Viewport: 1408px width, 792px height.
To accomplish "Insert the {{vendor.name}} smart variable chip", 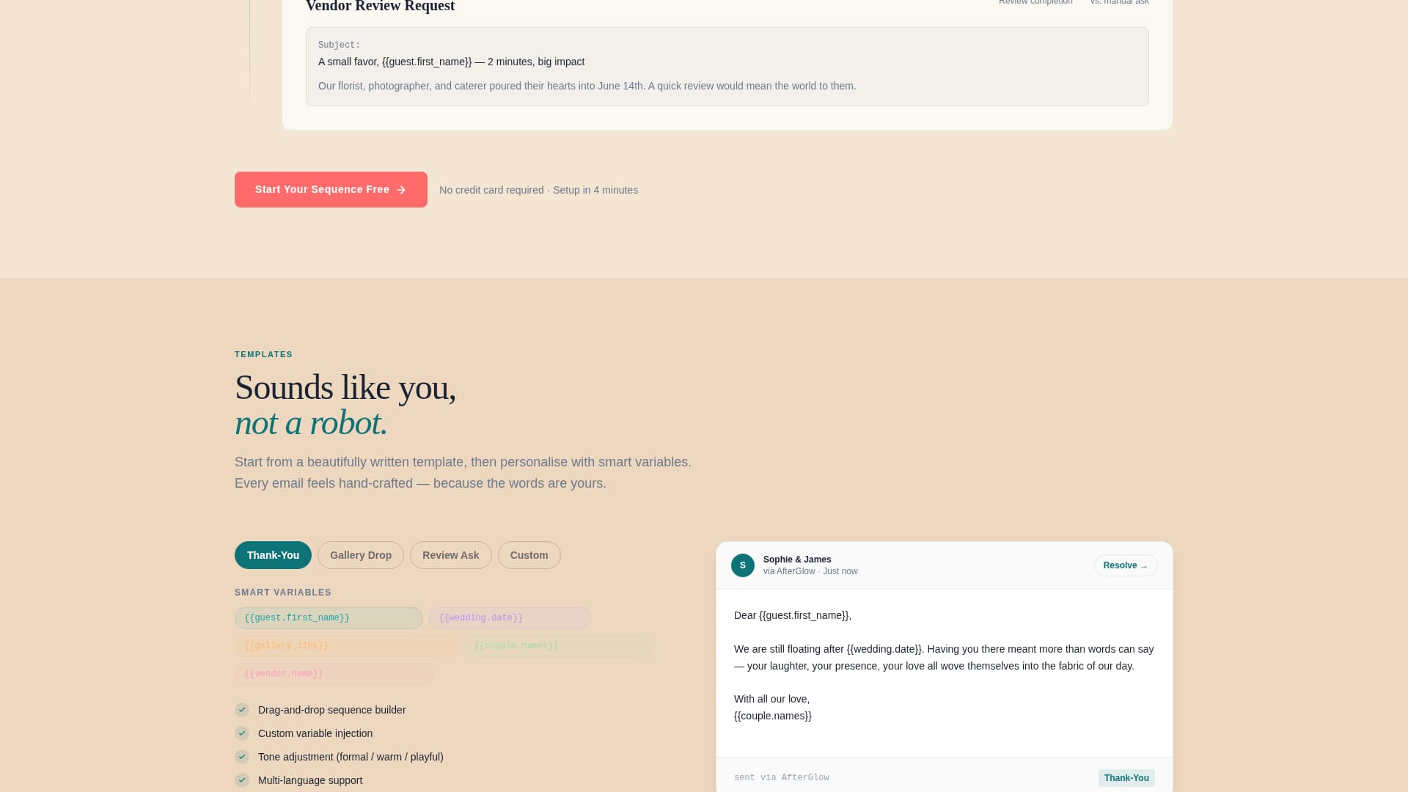I will [x=334, y=673].
